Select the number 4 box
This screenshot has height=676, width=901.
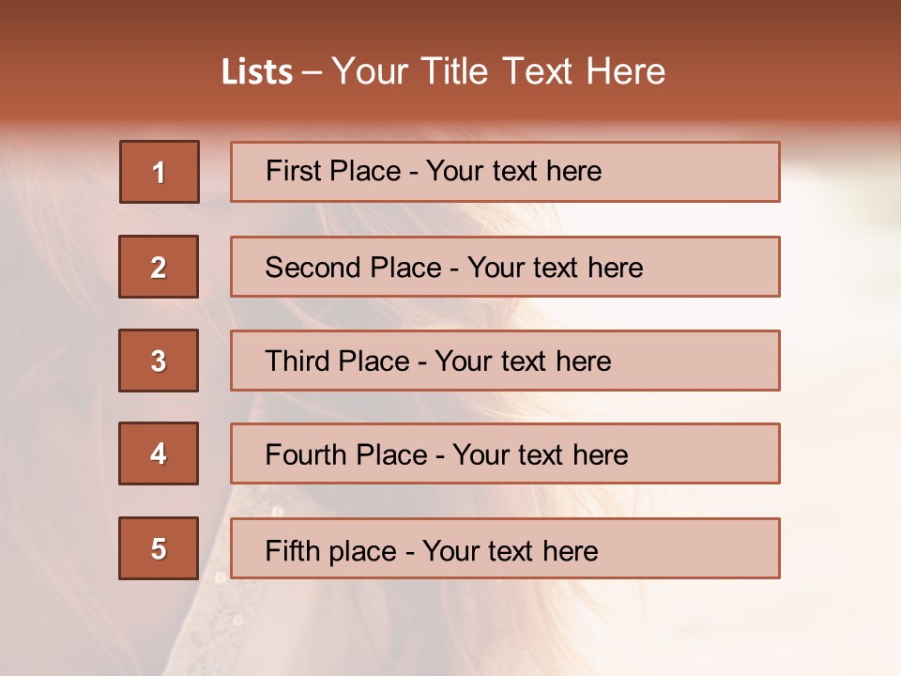pyautogui.click(x=159, y=453)
